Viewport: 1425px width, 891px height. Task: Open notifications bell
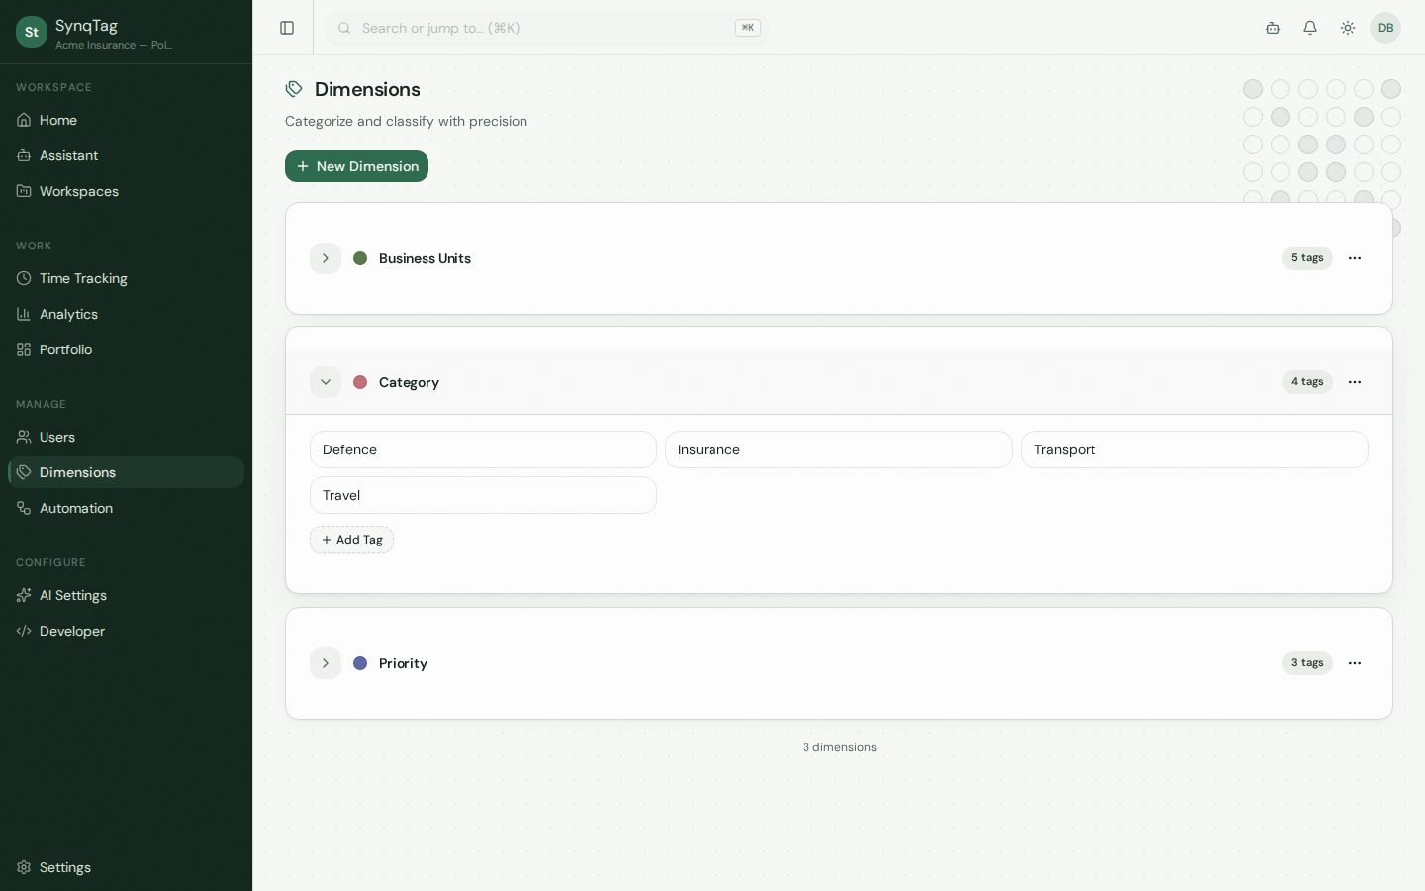[1310, 28]
